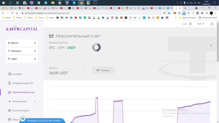
Task: Open the Почта bookmark folder
Action: tap(39, 17)
